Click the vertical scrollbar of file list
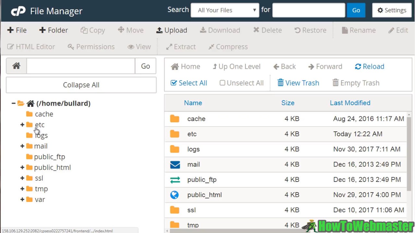 click(409, 154)
